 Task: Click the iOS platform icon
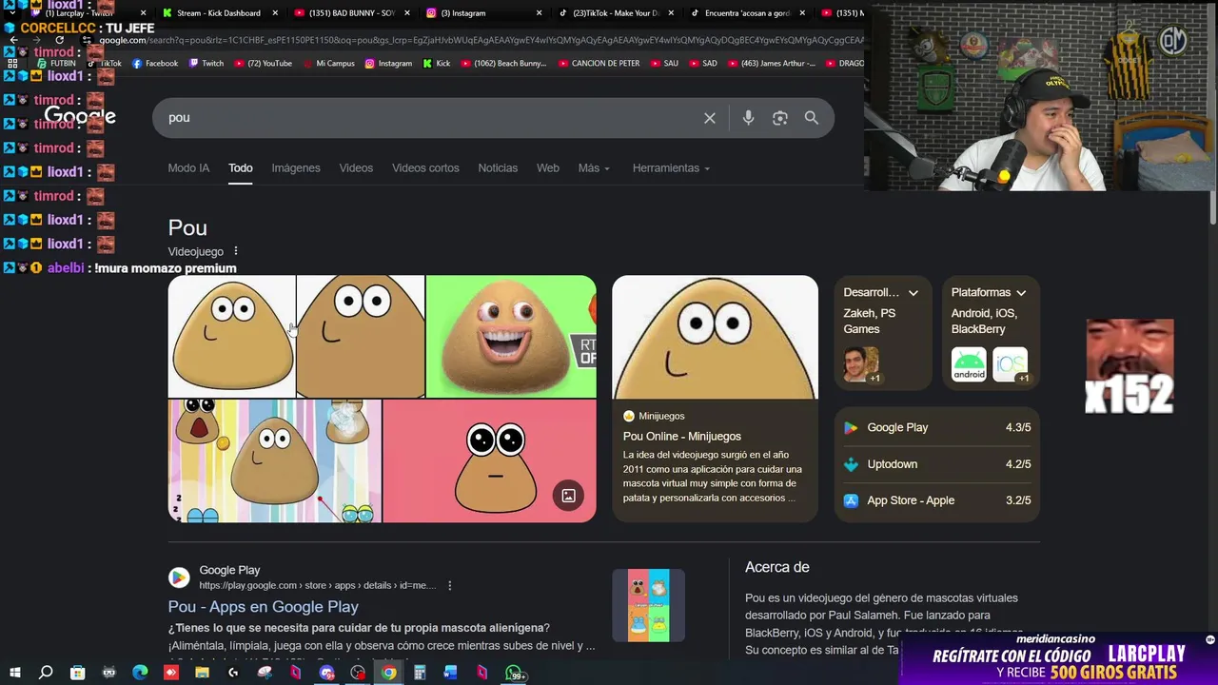pos(1010,364)
